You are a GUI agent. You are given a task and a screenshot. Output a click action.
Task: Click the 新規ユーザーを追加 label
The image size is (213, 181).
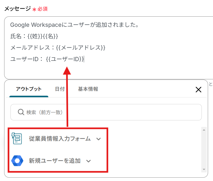[x=55, y=161]
